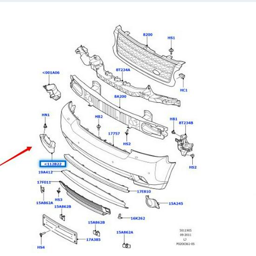256x256 pixels.
Task: Click the 8200 grille part label
Action: tap(148, 34)
